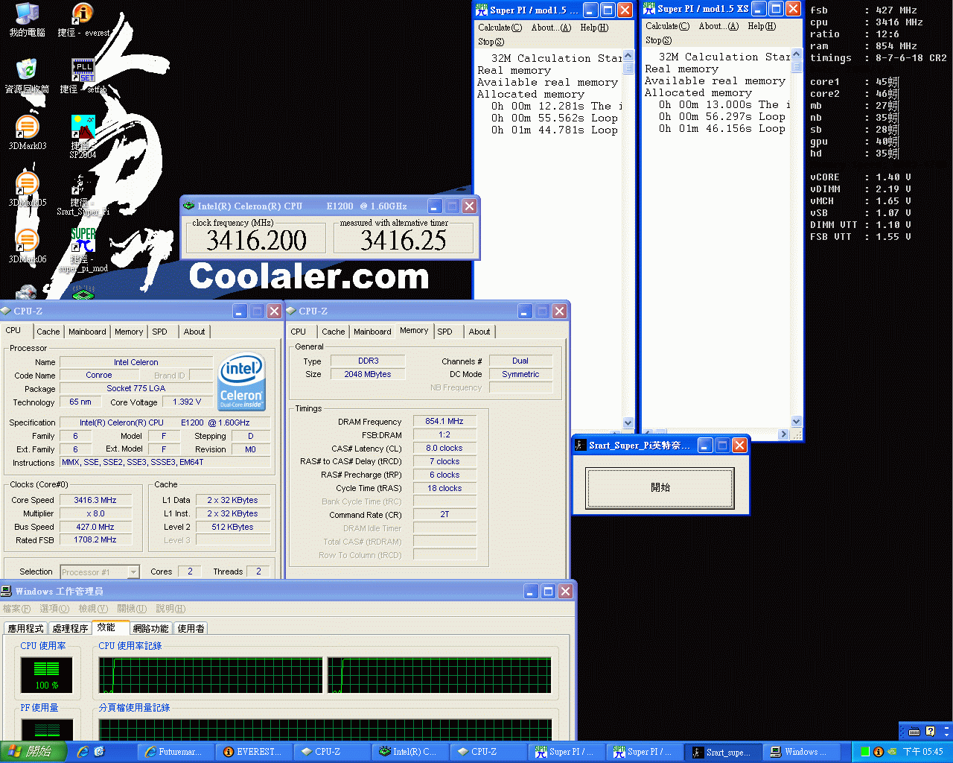
Task: Open the Everest shortcut desktop icon
Action: (x=83, y=20)
